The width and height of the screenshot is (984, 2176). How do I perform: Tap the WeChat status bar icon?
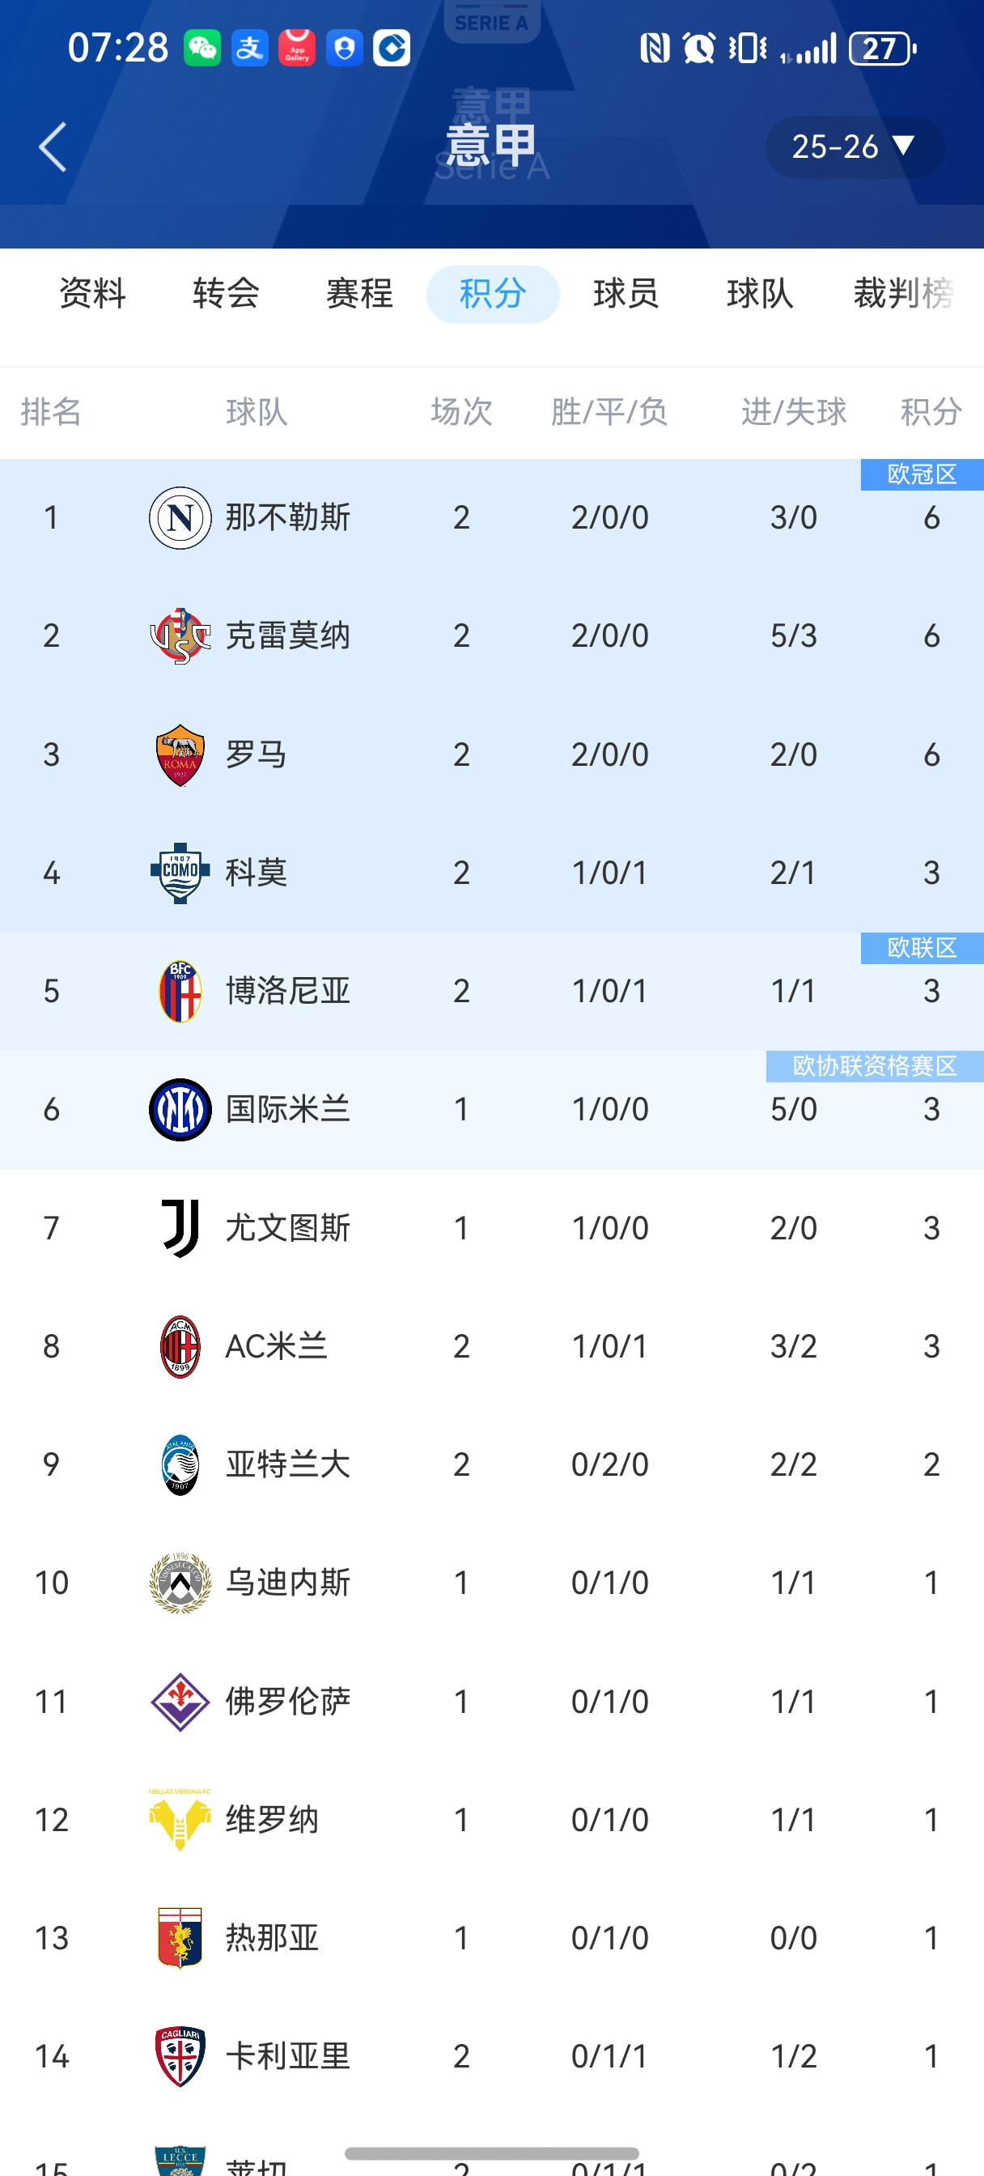click(203, 48)
